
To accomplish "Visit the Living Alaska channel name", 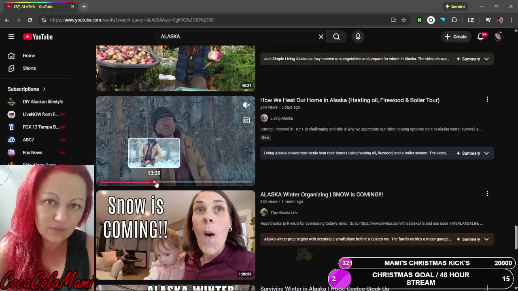I will pyautogui.click(x=281, y=118).
